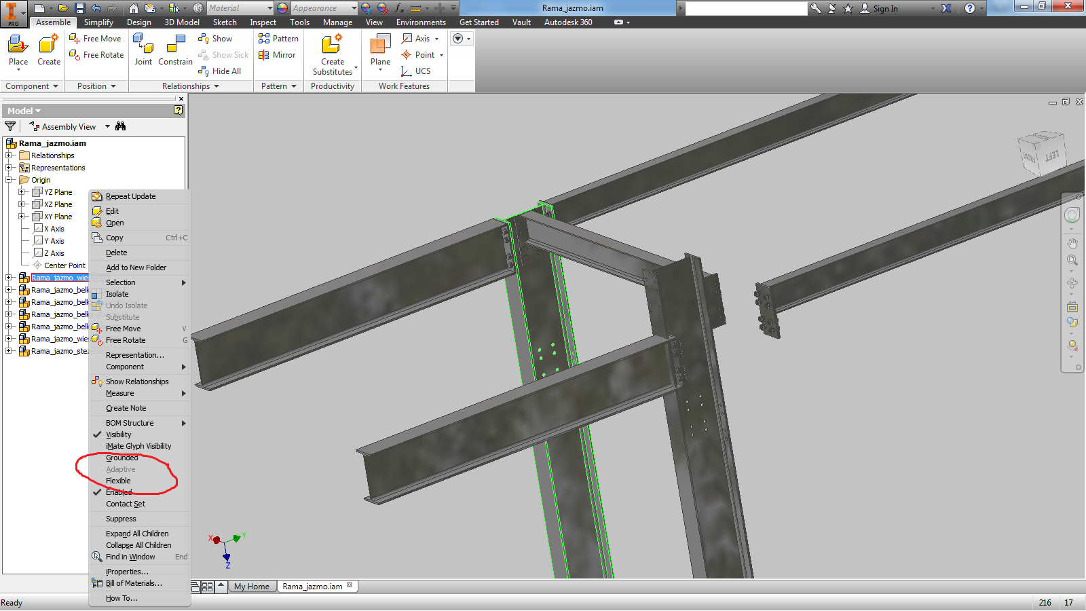1086x611 pixels.
Task: Collapse the Origin folder in browser
Action: tap(9, 180)
